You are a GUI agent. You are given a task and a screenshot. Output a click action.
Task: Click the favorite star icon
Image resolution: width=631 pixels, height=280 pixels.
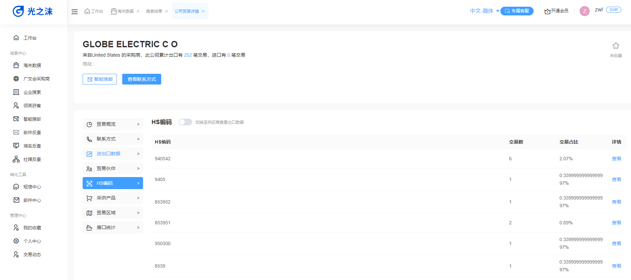point(616,46)
